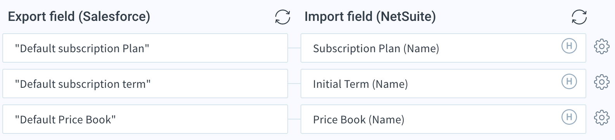The width and height of the screenshot is (615, 140).
Task: Open the Price Book (Name) import field
Action: [x=443, y=119]
